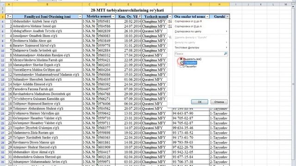The width and height of the screenshot is (296, 166).
Task: Sort Guruhi column from A to Я
Action: pos(188,21)
